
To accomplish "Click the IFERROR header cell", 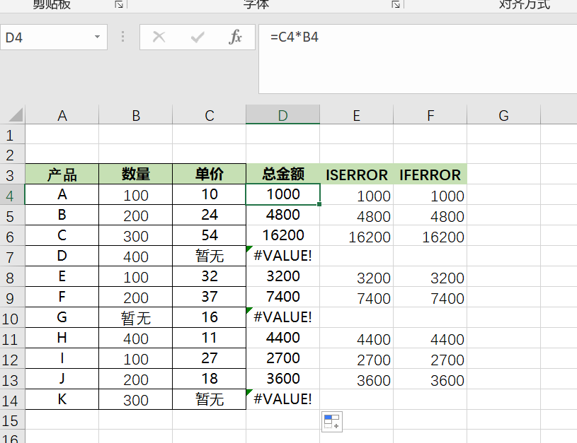I will click(x=430, y=174).
